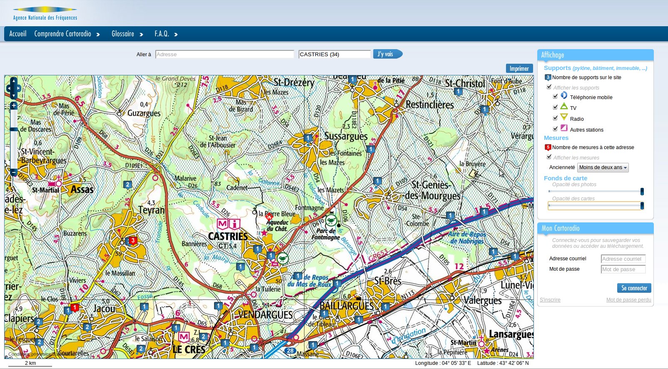Pan the map left with arrow control
The height and width of the screenshot is (369, 668).
(x=8, y=88)
